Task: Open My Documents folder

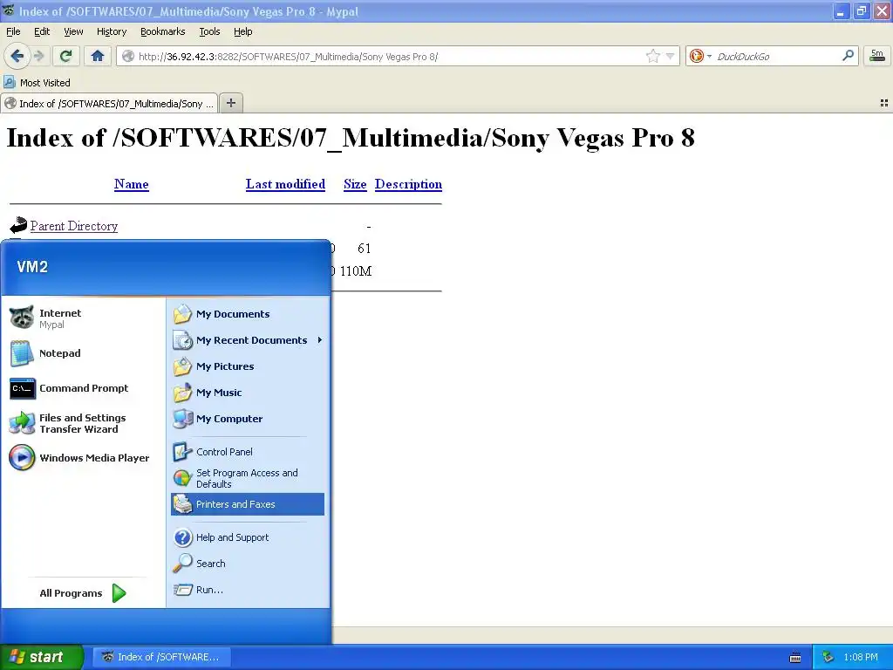Action: 248,314
